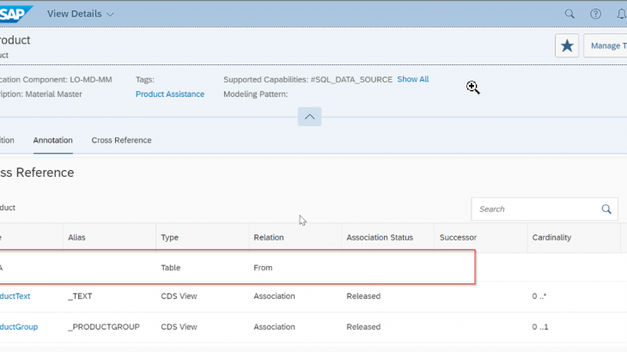Click Released status in the _TEXT row
627x352 pixels.
(x=363, y=296)
